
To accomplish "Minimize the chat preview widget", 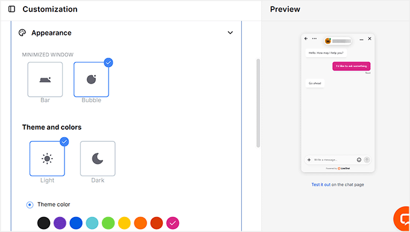I will 361,39.
